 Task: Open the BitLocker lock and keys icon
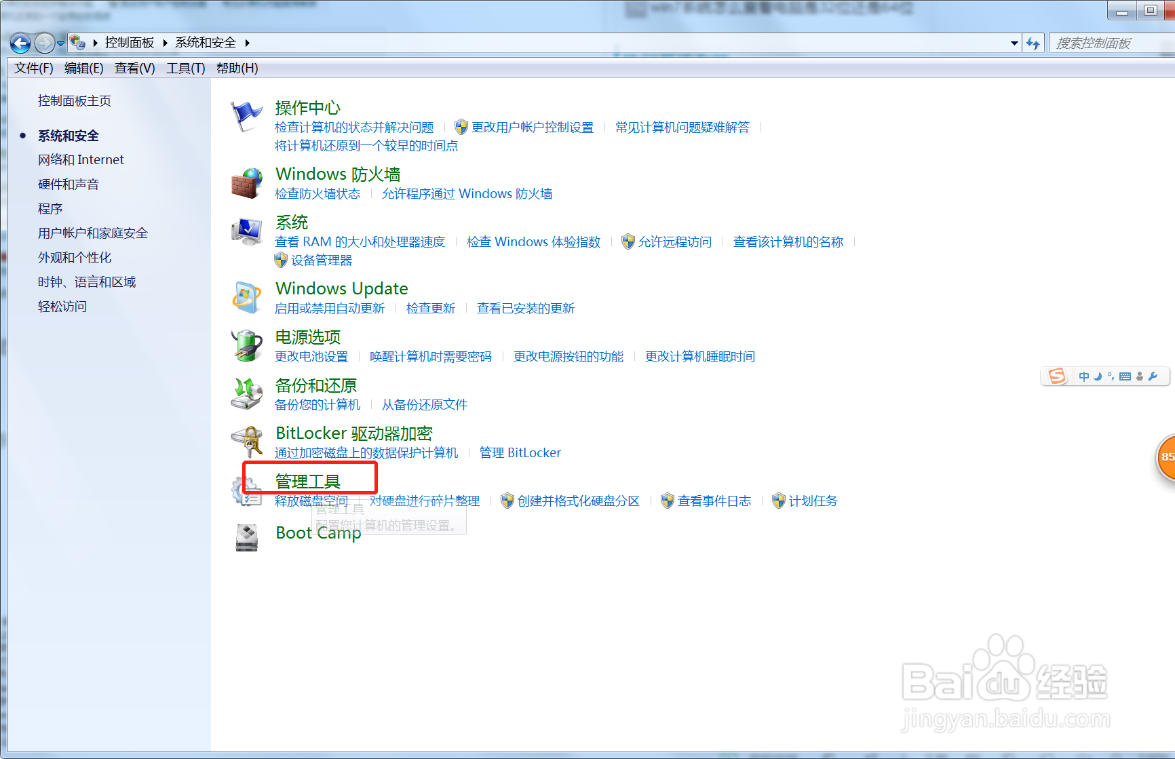point(246,442)
